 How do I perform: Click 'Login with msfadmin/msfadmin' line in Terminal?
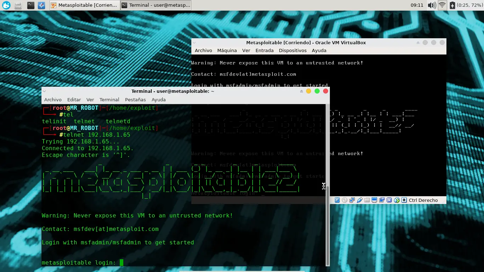coord(118,243)
